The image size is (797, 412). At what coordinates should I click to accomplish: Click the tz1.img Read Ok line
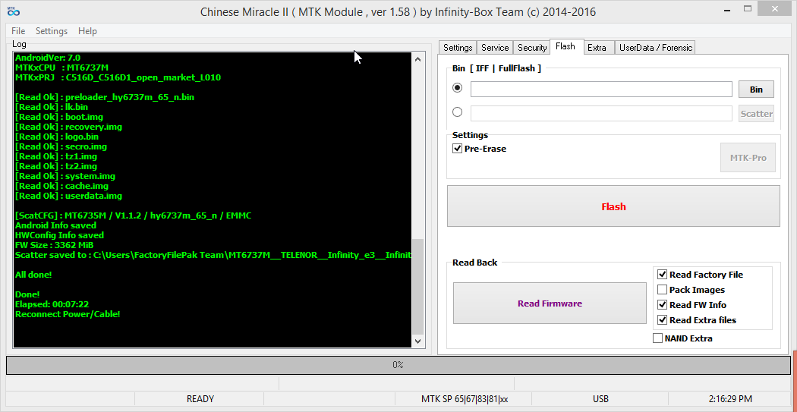coord(56,156)
